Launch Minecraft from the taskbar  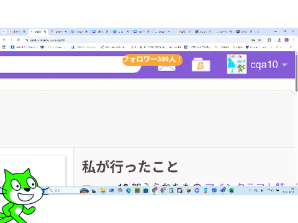[137, 190]
